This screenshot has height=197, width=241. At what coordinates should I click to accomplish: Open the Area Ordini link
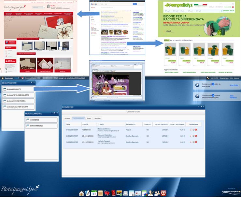tap(234, 85)
